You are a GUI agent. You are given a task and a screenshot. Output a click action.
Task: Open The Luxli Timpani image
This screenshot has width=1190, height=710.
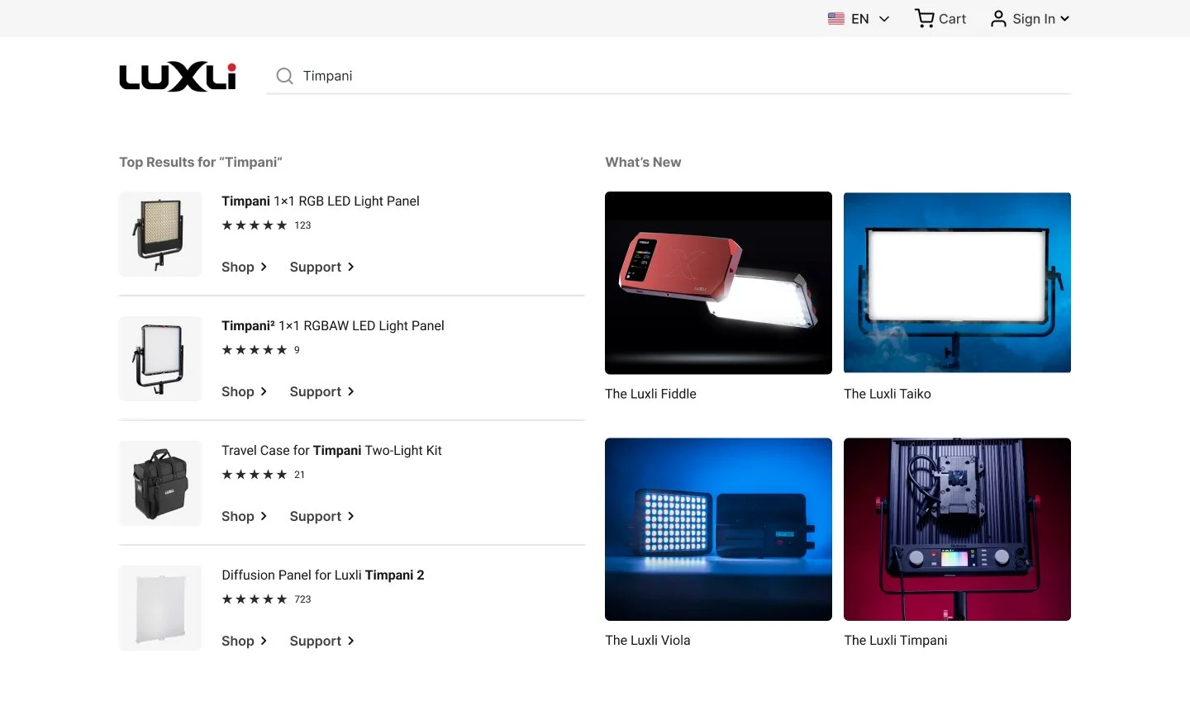click(957, 529)
